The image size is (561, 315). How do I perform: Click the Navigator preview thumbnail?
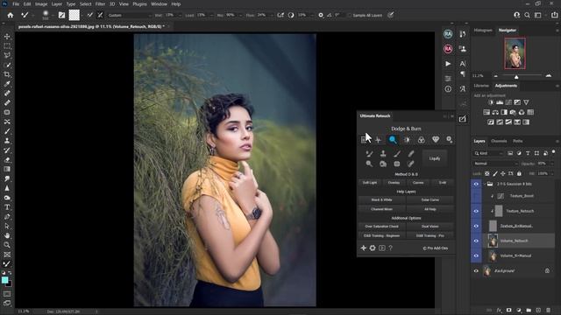click(515, 53)
